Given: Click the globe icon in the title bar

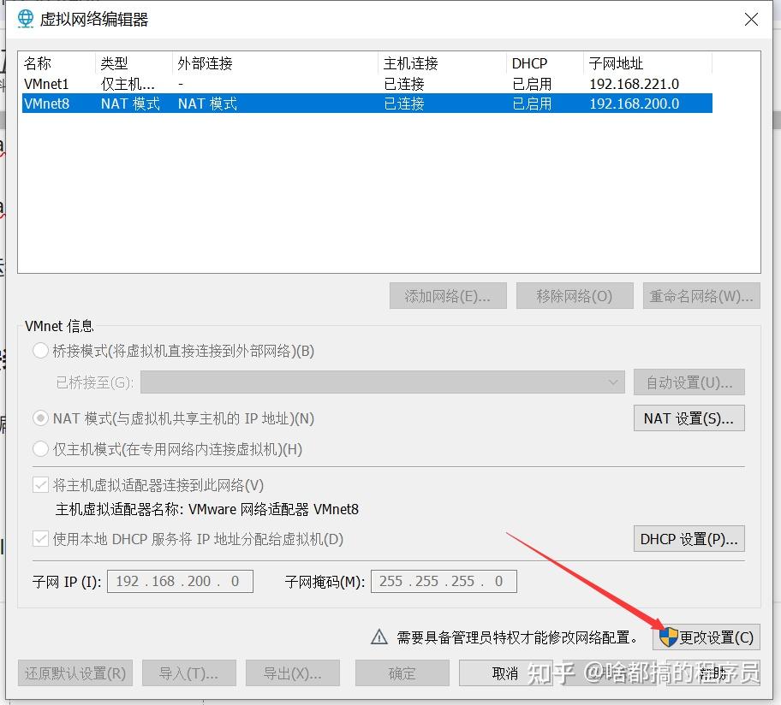Looking at the screenshot, I should (25, 18).
